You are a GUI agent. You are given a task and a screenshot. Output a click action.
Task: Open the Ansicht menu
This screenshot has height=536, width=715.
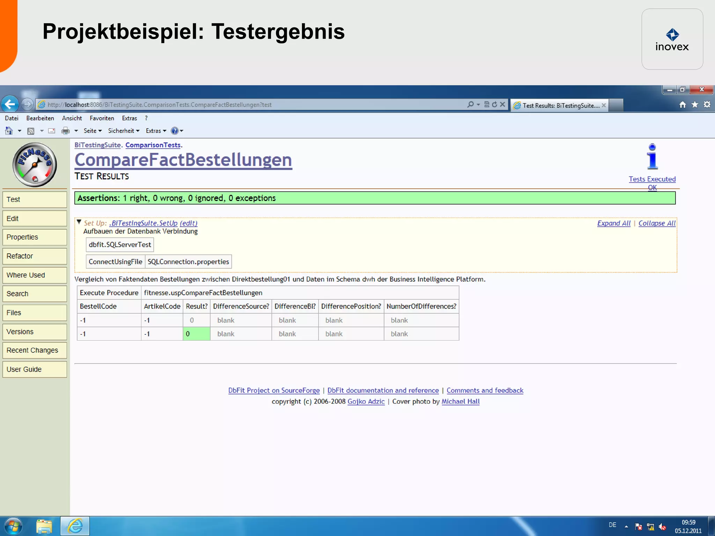(x=72, y=118)
